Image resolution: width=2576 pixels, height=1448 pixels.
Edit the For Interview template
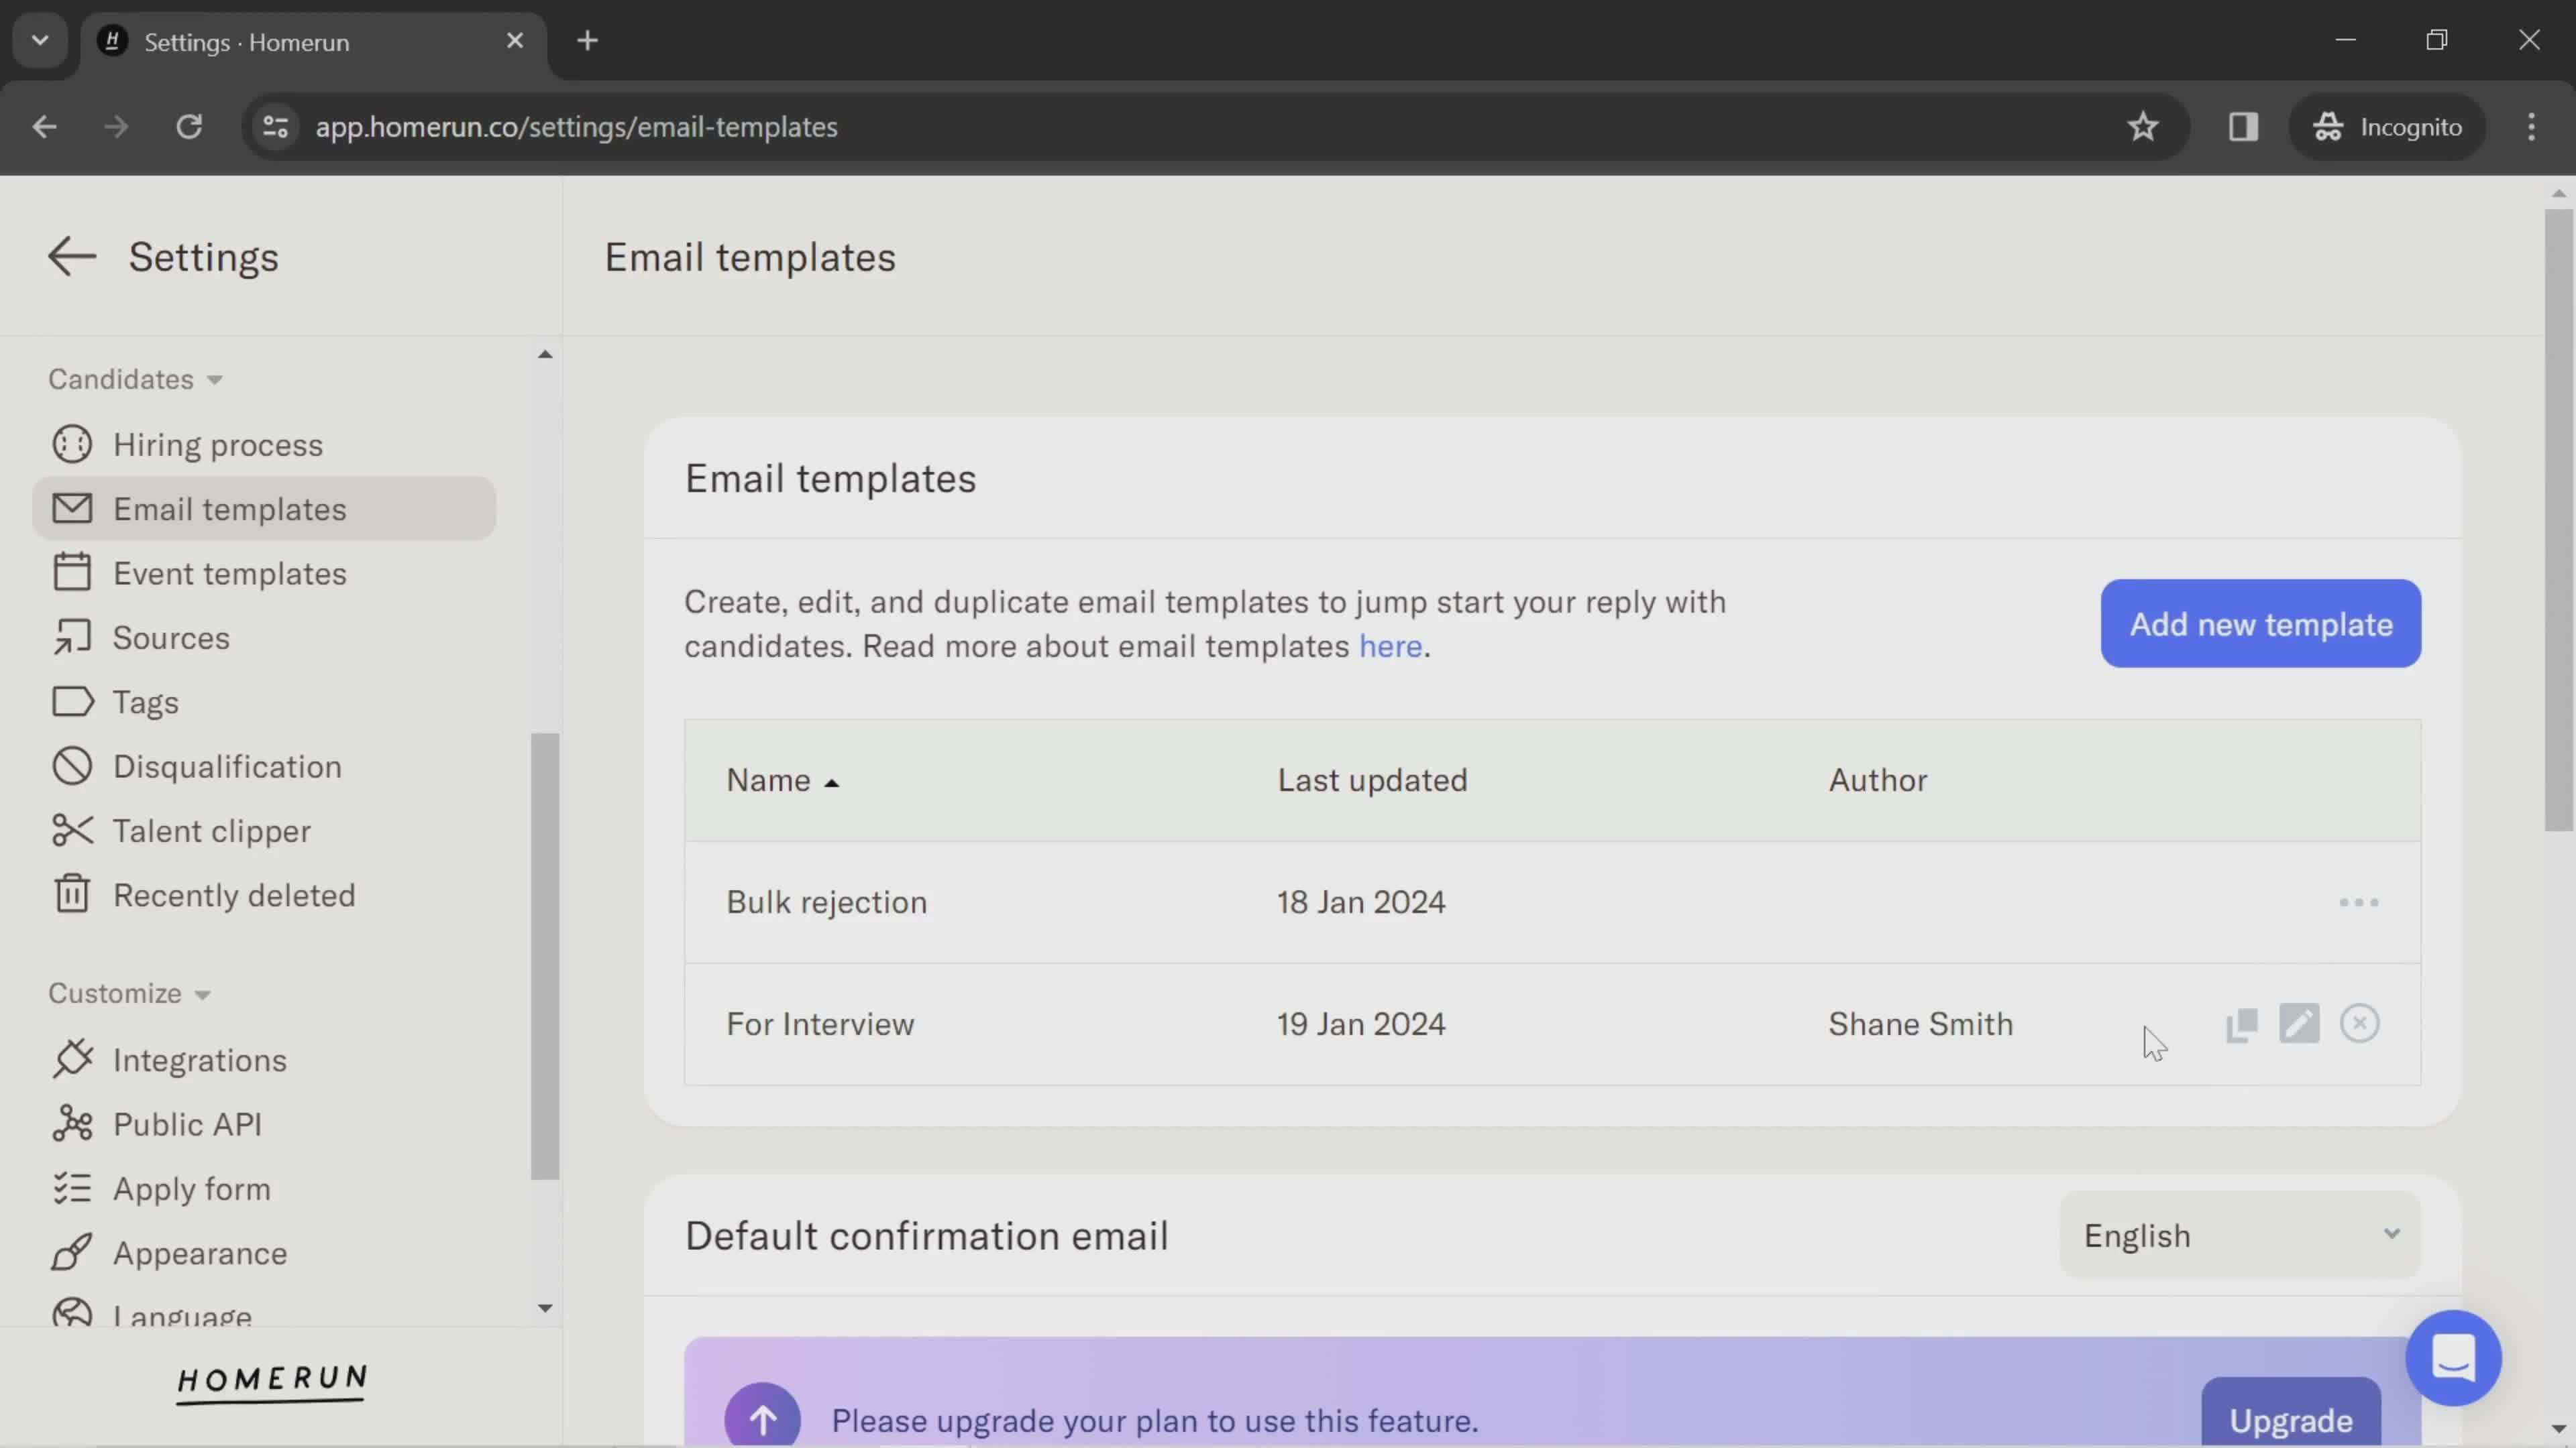pyautogui.click(x=2299, y=1024)
